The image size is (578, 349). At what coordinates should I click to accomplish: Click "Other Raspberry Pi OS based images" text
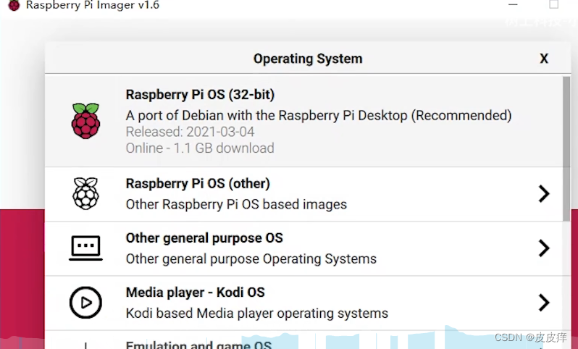236,204
